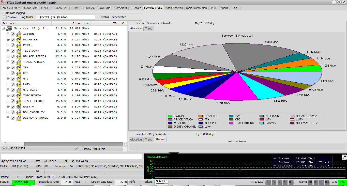Click the lock icon beside TFX service
347x186 pixels.
point(19,68)
